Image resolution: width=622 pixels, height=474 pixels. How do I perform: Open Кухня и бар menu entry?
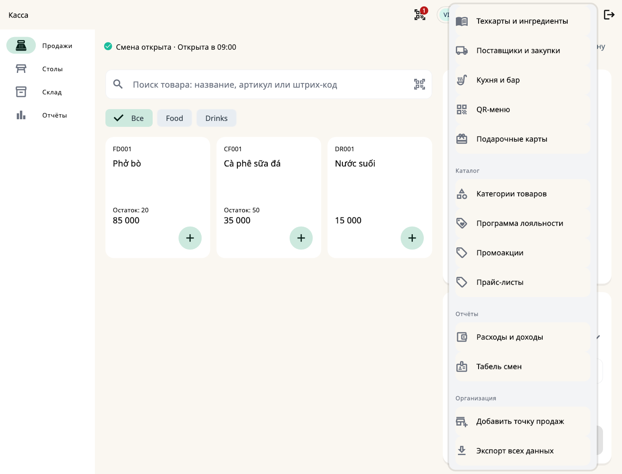pyautogui.click(x=522, y=80)
